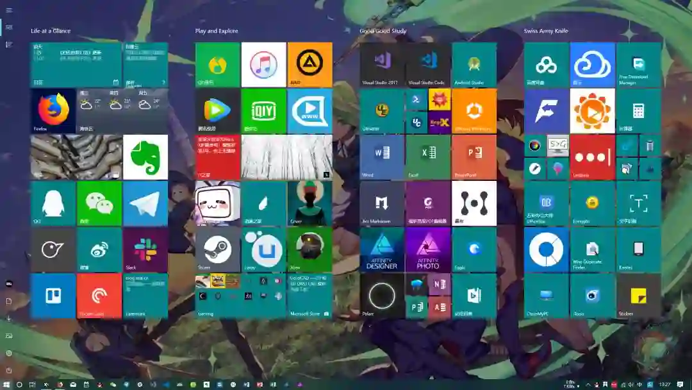Open the PowerPoint tile
This screenshot has width=692, height=390.
tap(474, 157)
